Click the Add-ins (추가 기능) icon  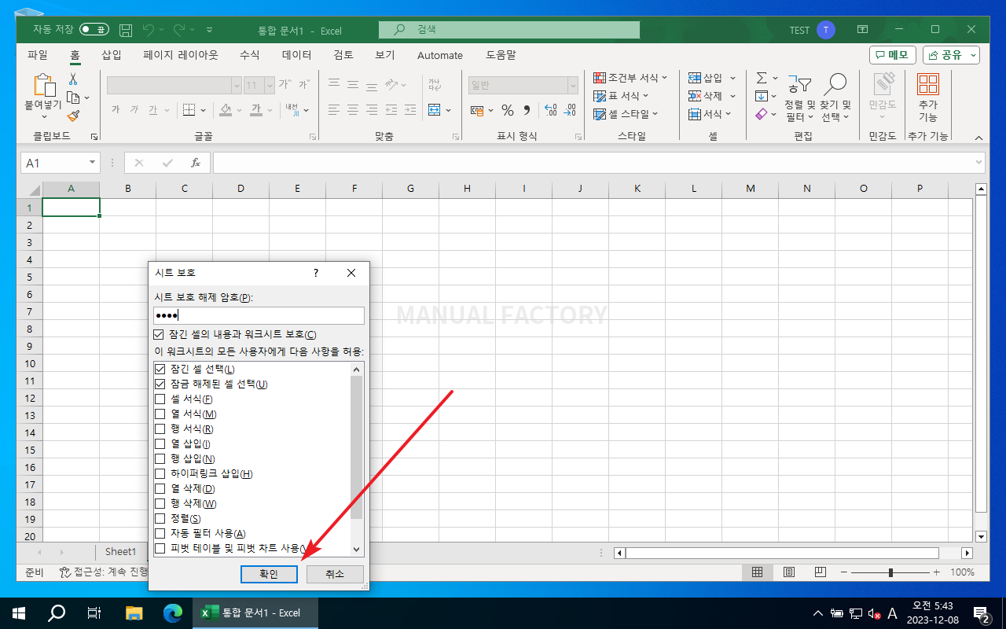[928, 84]
